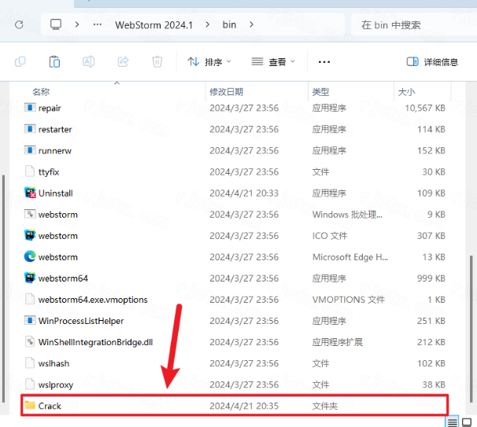The height and width of the screenshot is (427, 477).
Task: Click the Rename toolbar icon
Action: 88,61
